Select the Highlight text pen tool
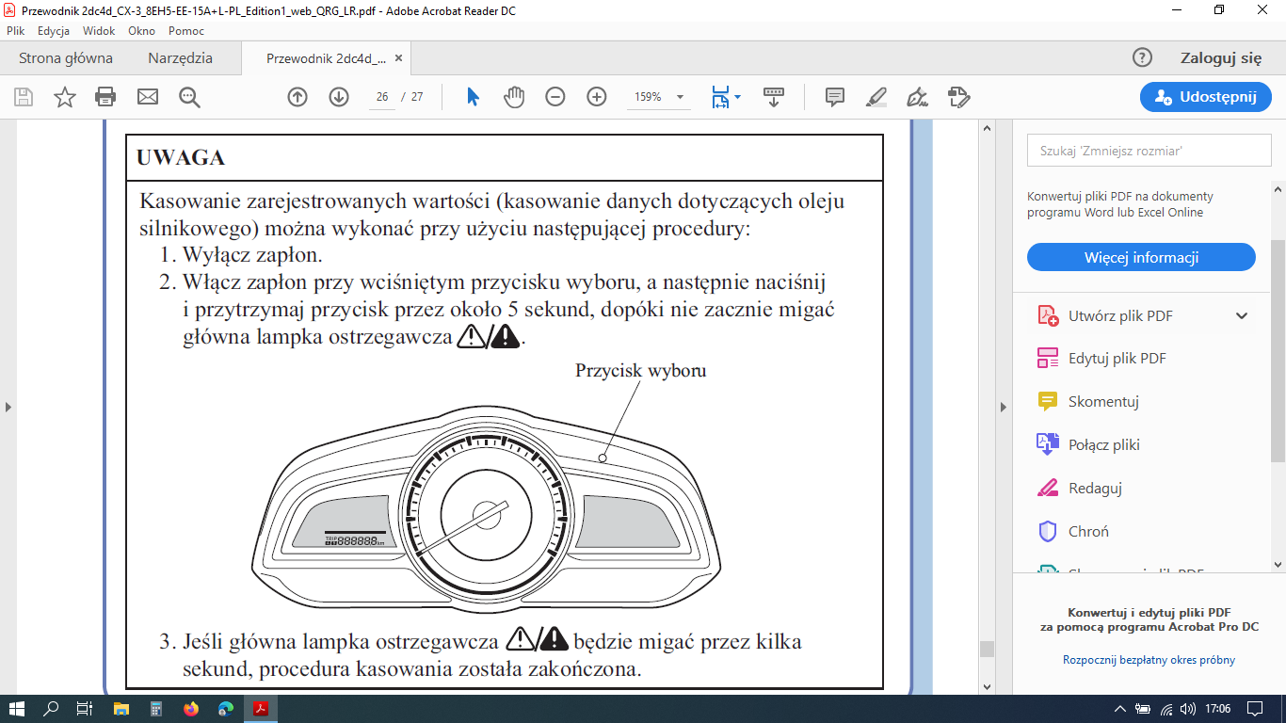The width and height of the screenshot is (1286, 723). point(876,97)
